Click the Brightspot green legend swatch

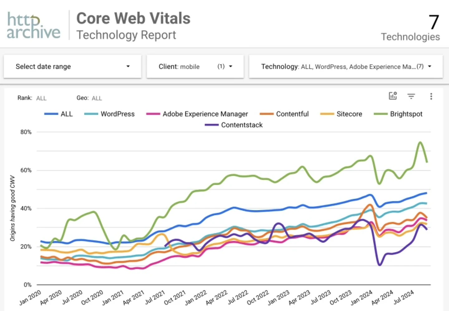tap(381, 114)
